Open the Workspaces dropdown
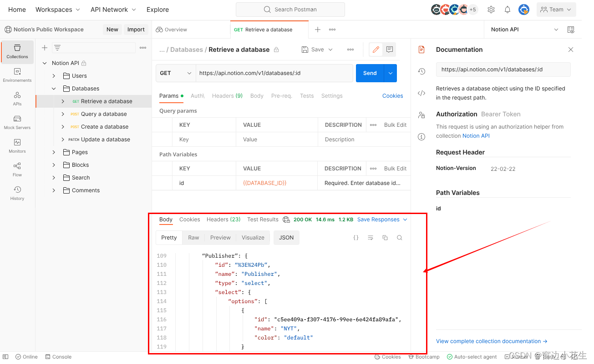594x364 pixels. [58, 10]
